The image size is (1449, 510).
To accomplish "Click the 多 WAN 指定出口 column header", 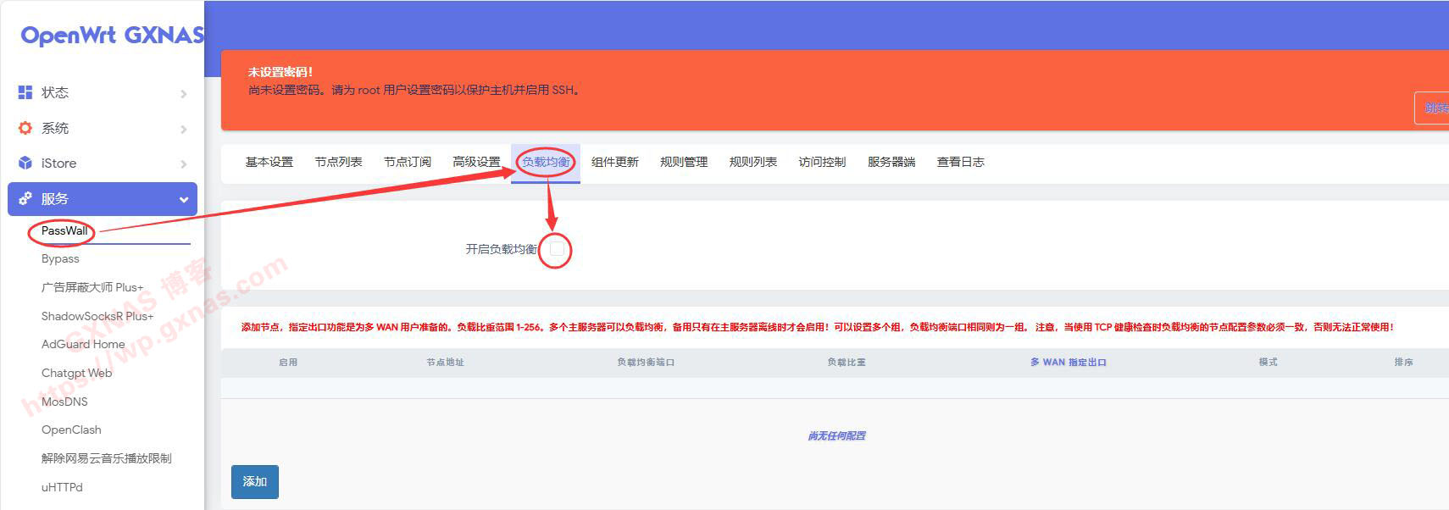I will tap(1068, 362).
